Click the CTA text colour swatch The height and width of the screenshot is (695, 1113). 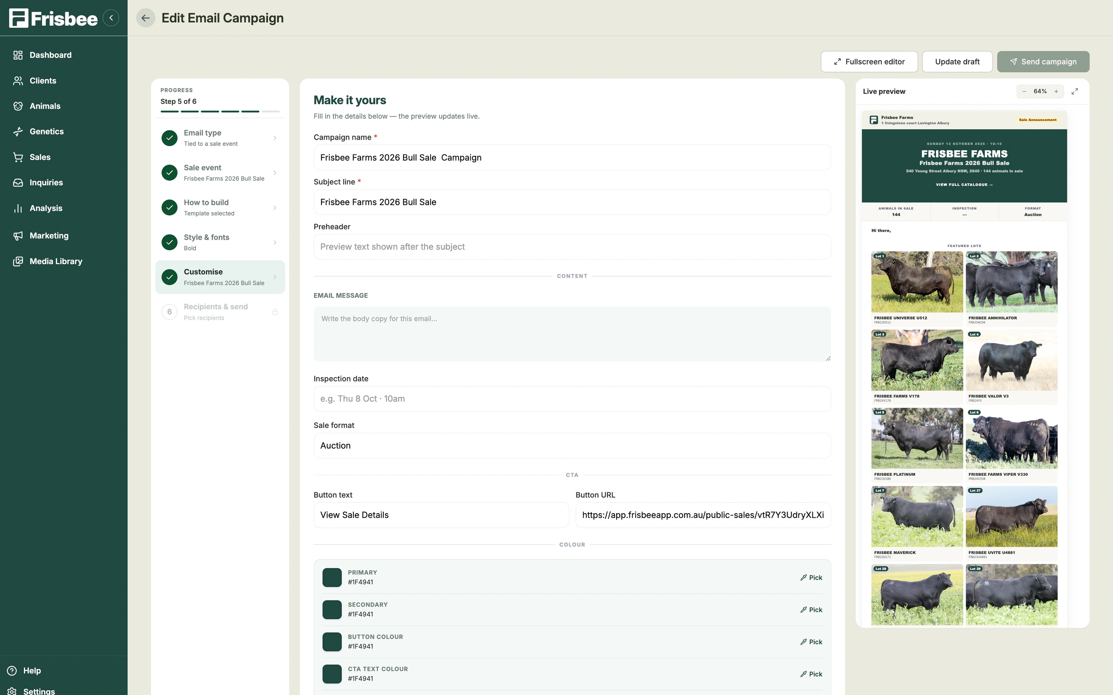click(332, 674)
